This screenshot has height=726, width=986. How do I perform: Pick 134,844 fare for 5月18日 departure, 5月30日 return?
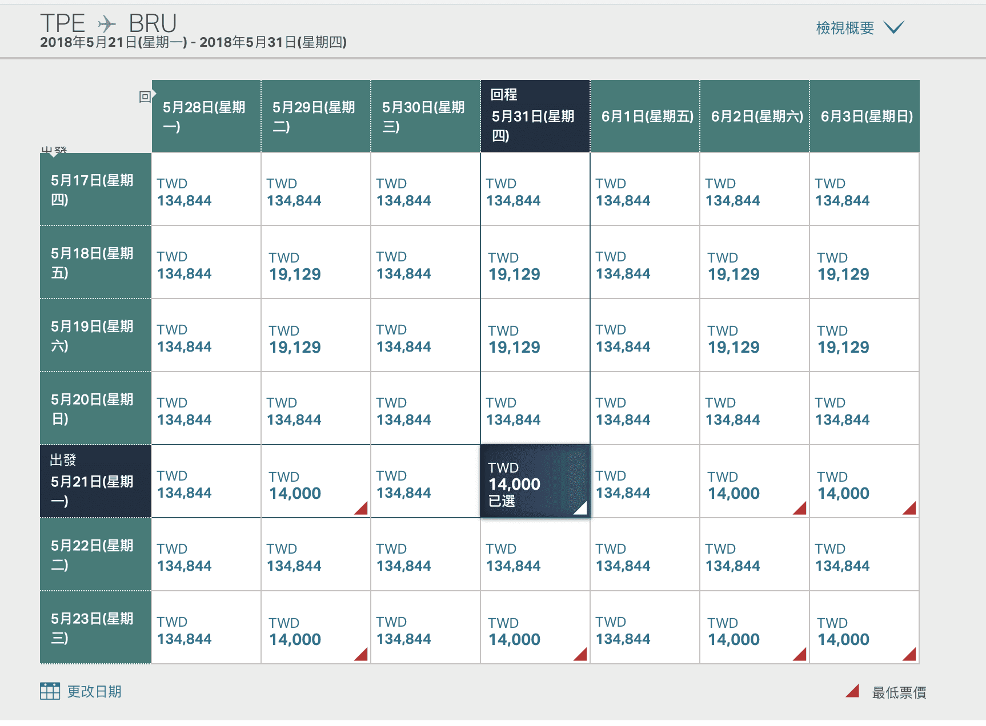click(426, 263)
